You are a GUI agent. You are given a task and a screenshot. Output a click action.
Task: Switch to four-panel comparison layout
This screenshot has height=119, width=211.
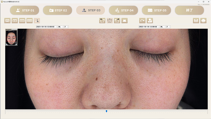point(30,21)
